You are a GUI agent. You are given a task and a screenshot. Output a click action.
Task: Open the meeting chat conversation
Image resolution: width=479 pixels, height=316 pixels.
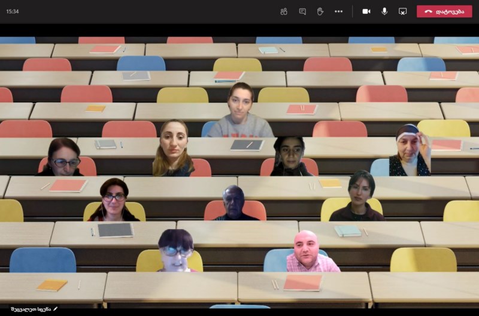pyautogui.click(x=302, y=11)
